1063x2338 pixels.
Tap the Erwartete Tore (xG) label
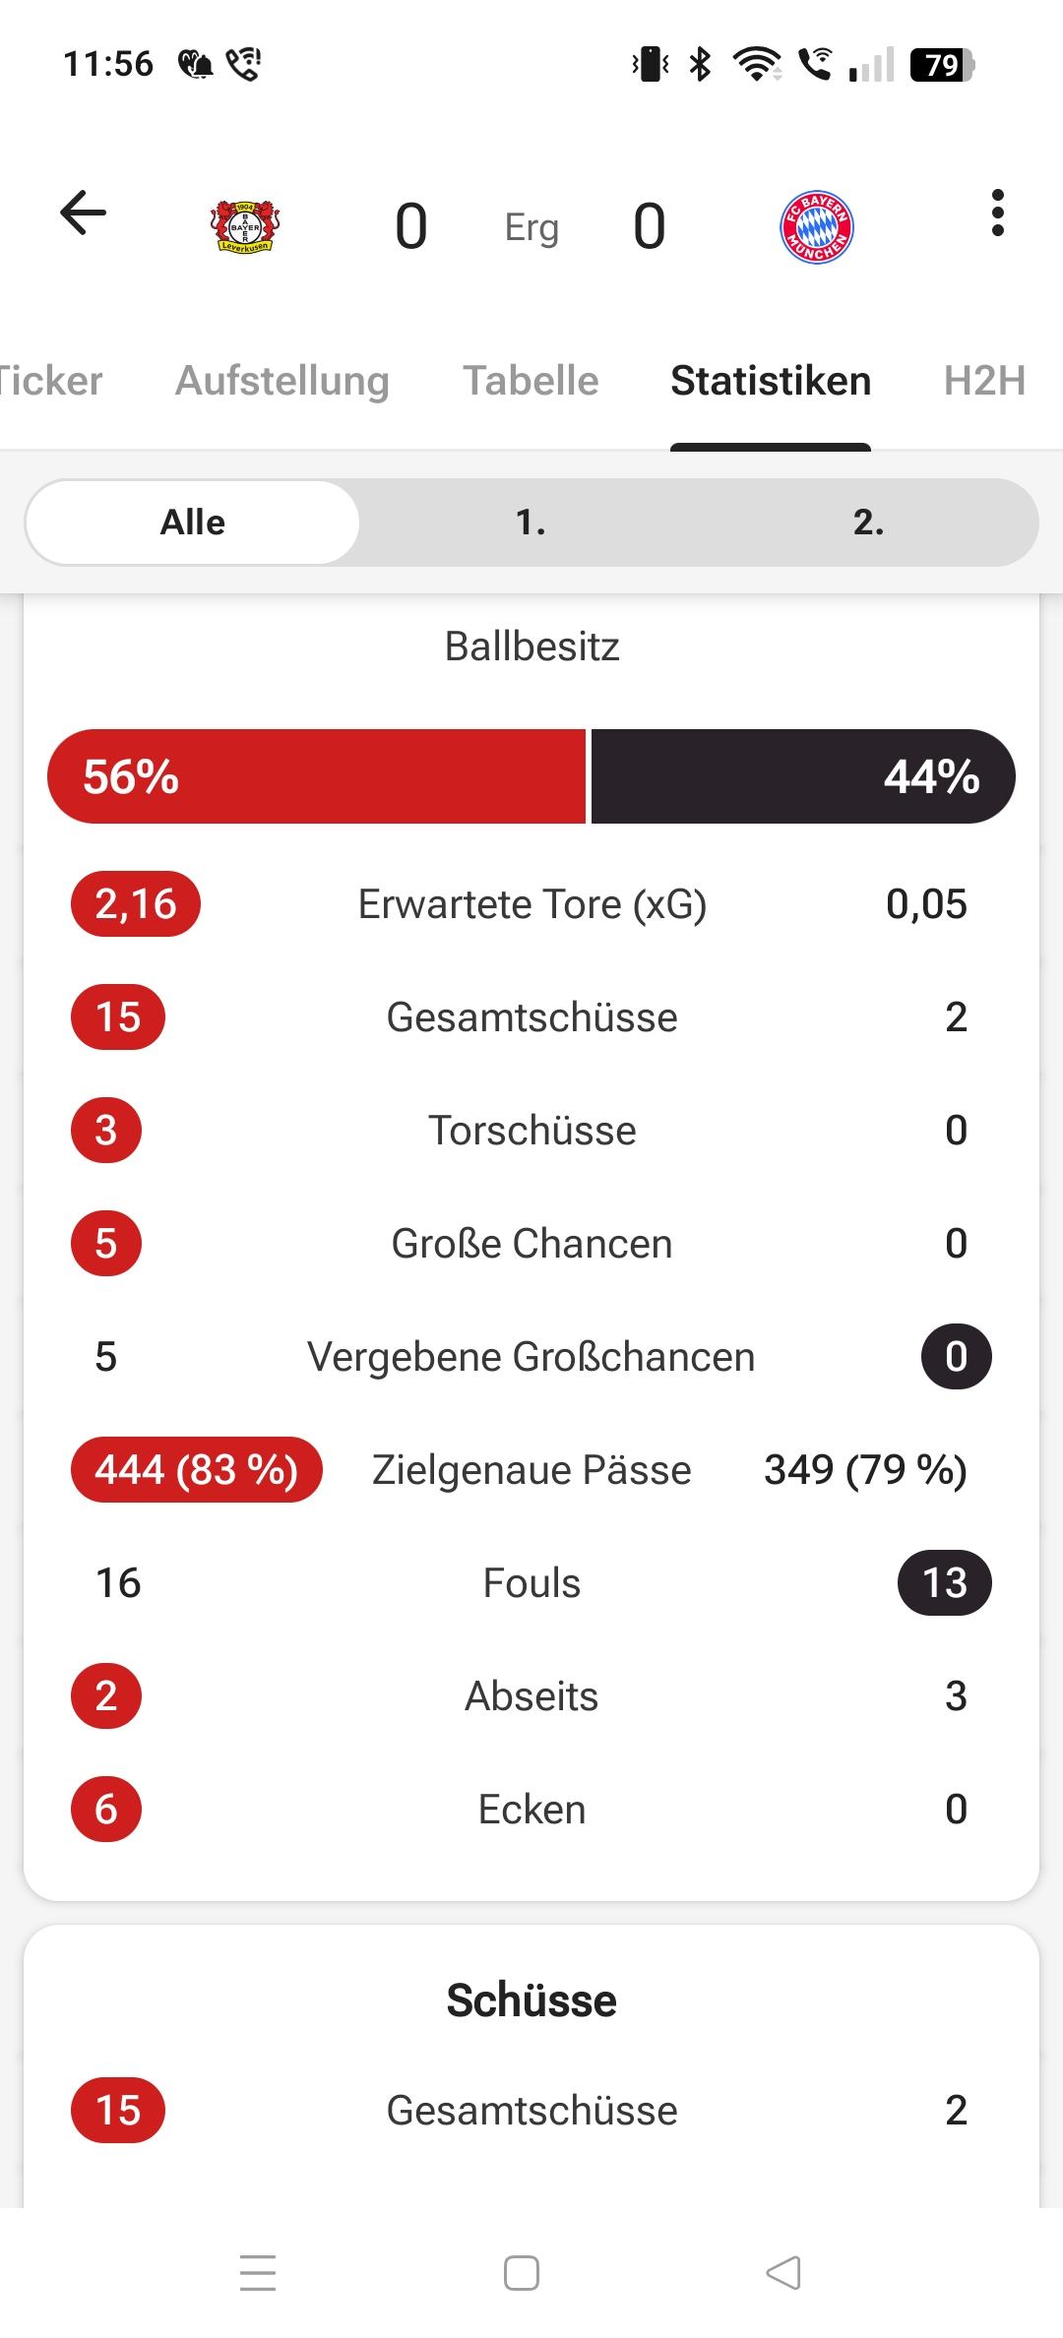[531, 904]
